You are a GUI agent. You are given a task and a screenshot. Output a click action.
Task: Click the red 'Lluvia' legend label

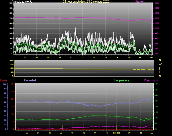(x=4, y=80)
